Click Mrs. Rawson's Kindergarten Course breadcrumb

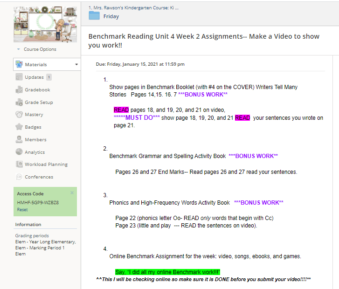tap(133, 8)
